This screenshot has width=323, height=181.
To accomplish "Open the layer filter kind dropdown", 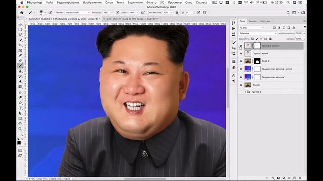I will click(x=251, y=28).
